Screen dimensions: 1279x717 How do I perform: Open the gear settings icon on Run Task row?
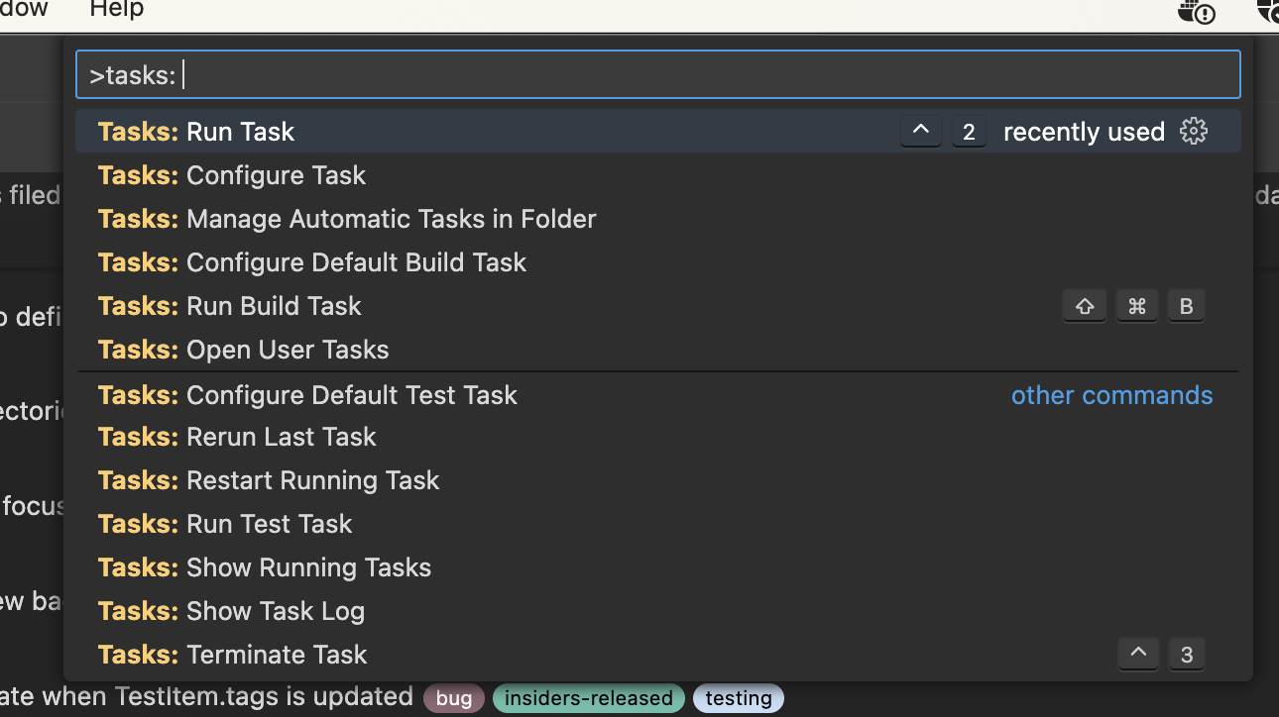tap(1194, 131)
